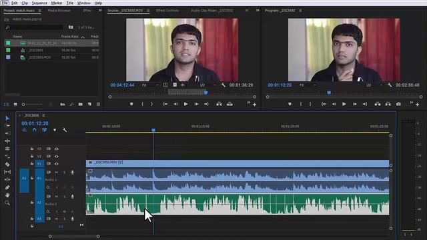Viewport: 427px width, 240px height.
Task: Click the Project panel trash icon
Action: coord(98,104)
